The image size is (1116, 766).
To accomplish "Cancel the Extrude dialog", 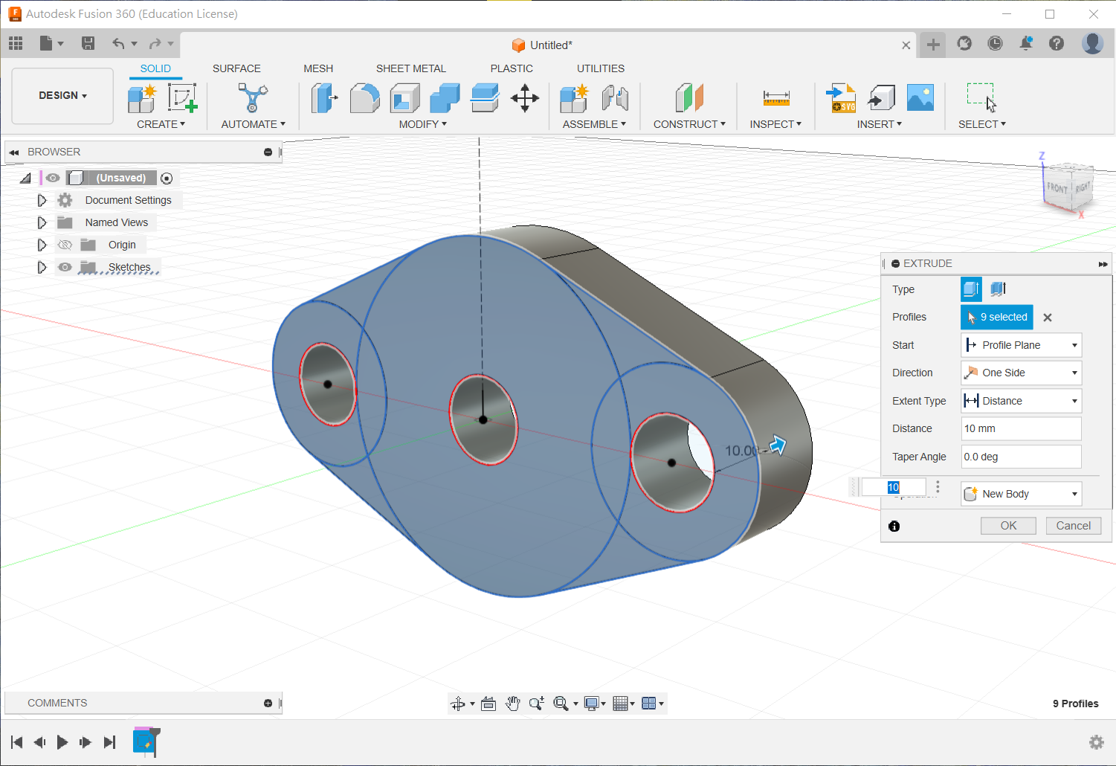I will coord(1073,526).
